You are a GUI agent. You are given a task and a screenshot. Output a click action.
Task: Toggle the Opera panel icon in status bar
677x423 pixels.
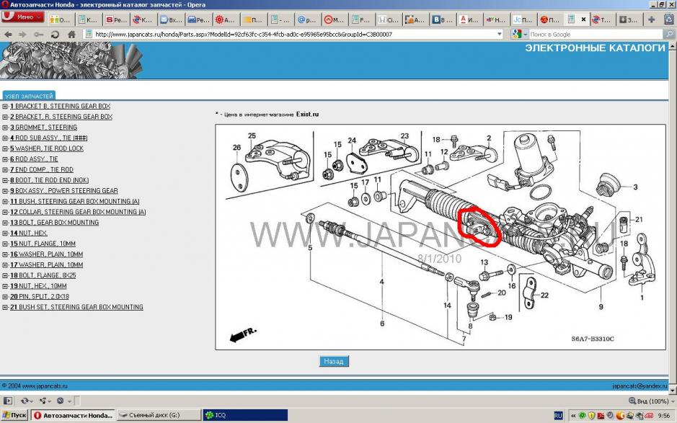(x=8, y=401)
